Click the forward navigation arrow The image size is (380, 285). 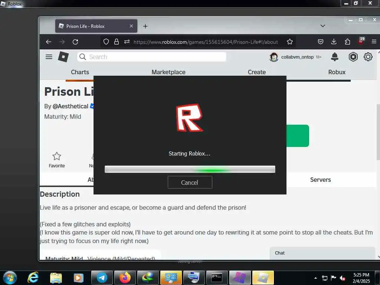pos(62,42)
